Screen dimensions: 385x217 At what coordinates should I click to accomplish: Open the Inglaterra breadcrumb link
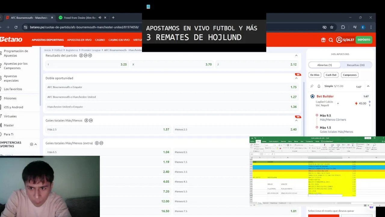pos(72,50)
